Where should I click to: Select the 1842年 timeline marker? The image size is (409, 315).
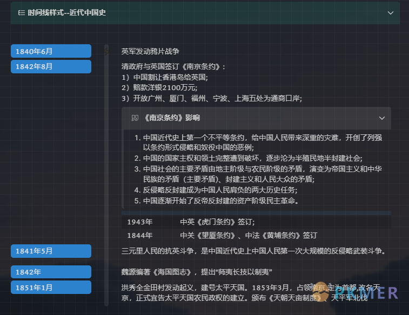click(x=51, y=272)
